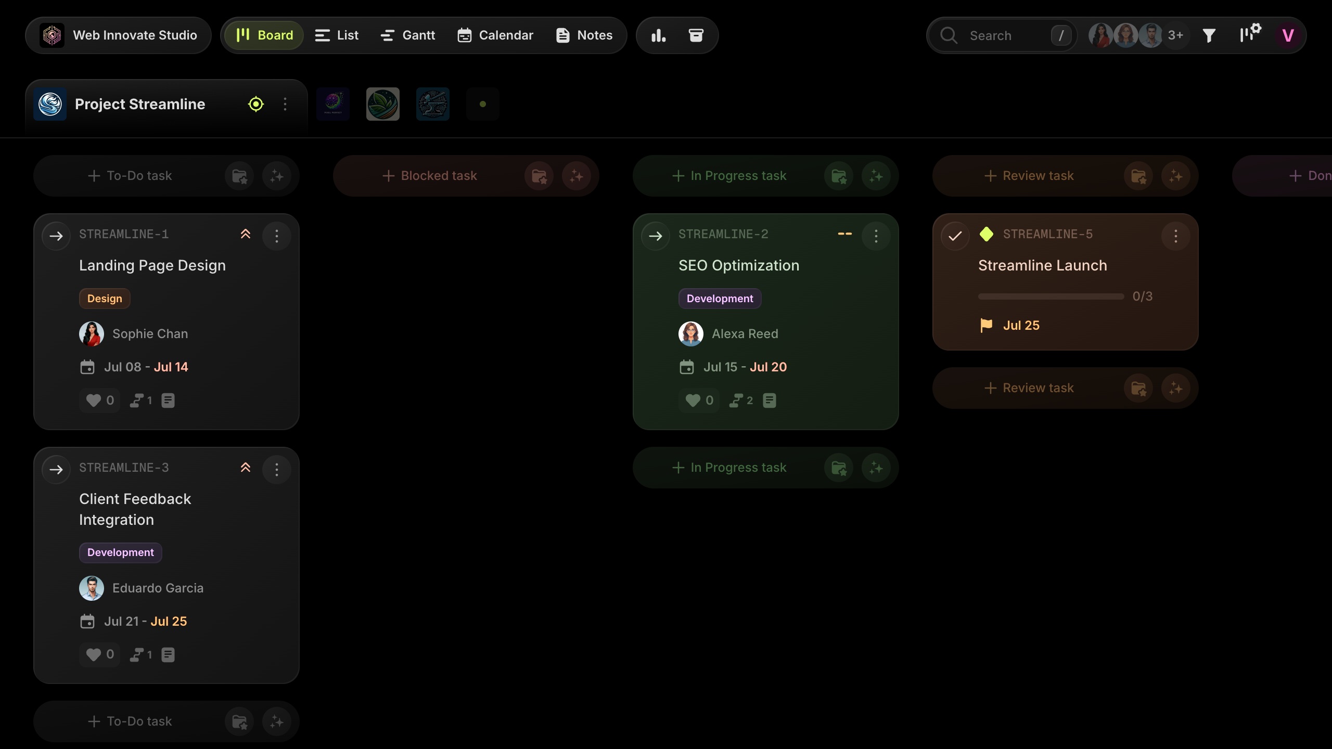The width and height of the screenshot is (1332, 749).
Task: Change medium priority dashes on STREAMLINE-2
Action: pos(845,234)
